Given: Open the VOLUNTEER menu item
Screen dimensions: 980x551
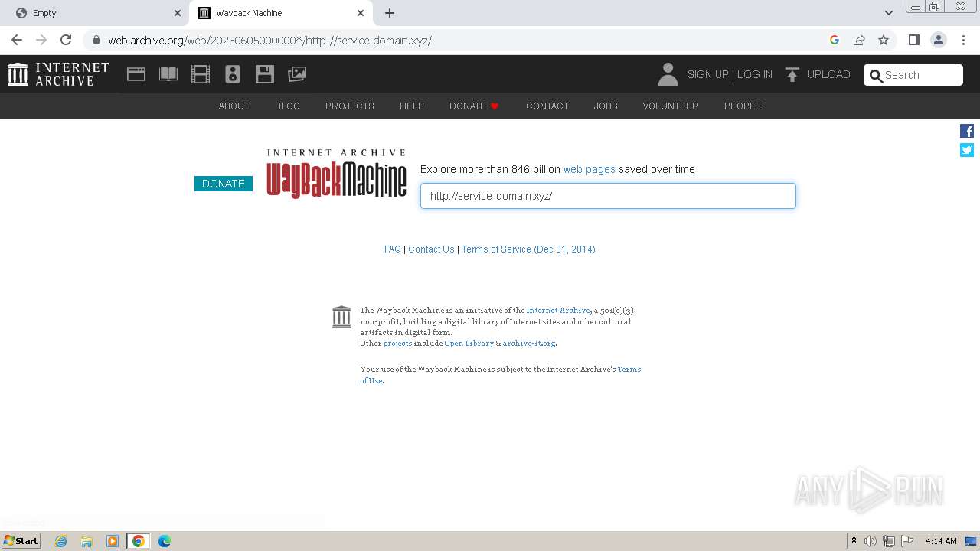Looking at the screenshot, I should [x=671, y=106].
